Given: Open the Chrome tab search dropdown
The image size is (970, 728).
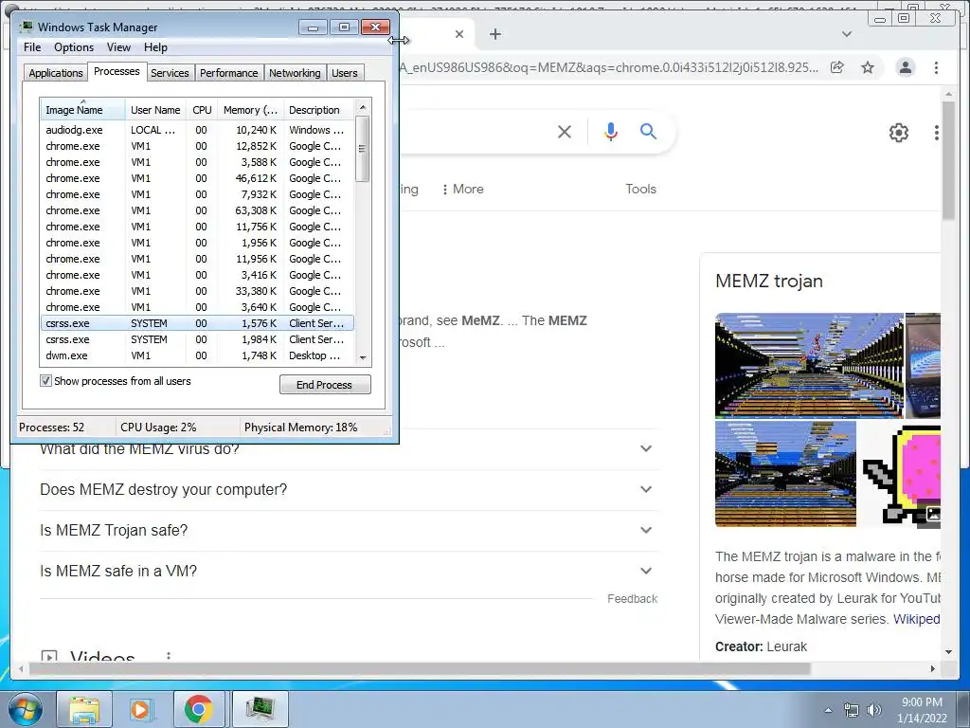Looking at the screenshot, I should [847, 34].
